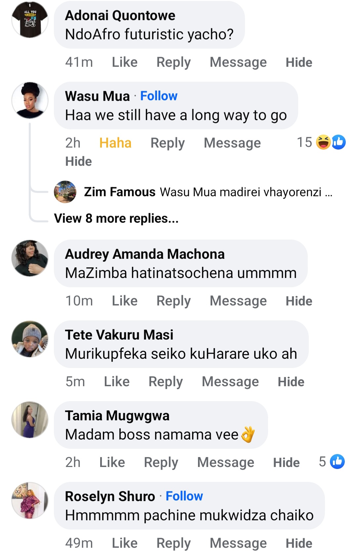The width and height of the screenshot is (357, 555).
Task: Like Audrey Amanda Machona's comment
Action: (125, 301)
